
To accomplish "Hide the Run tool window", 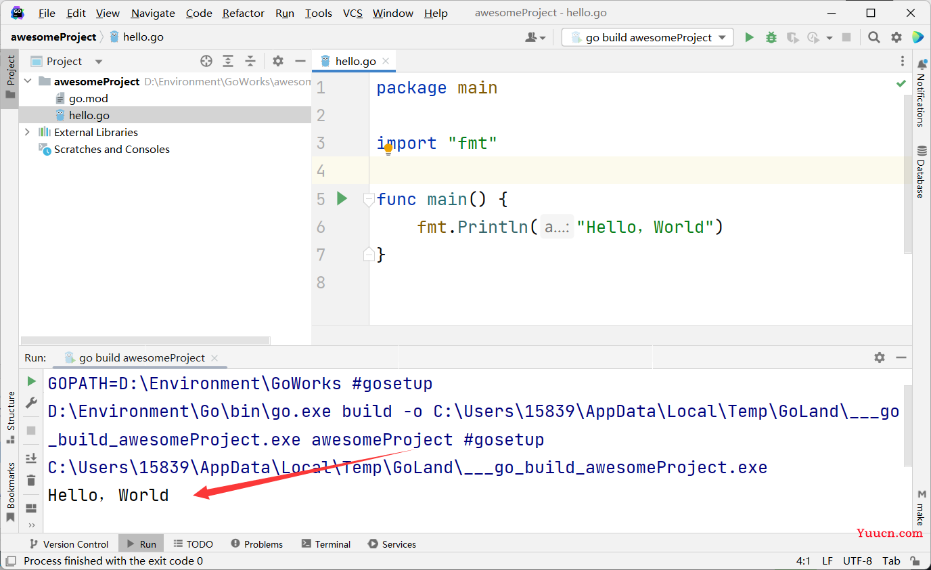I will click(901, 357).
